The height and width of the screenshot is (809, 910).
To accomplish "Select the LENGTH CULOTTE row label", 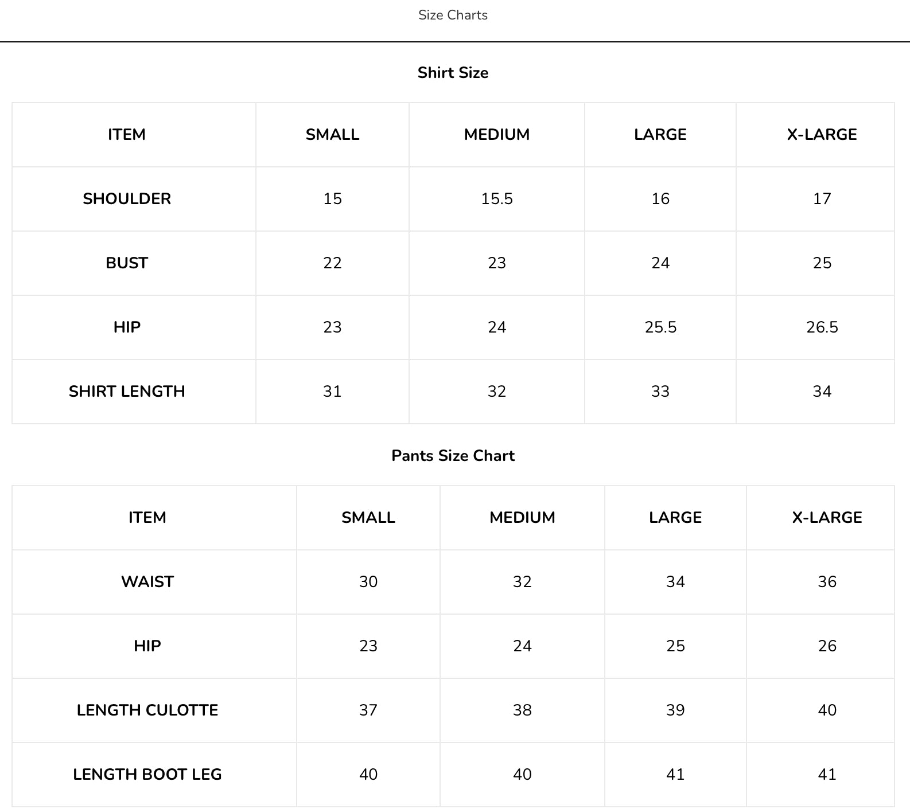I will click(x=147, y=710).
